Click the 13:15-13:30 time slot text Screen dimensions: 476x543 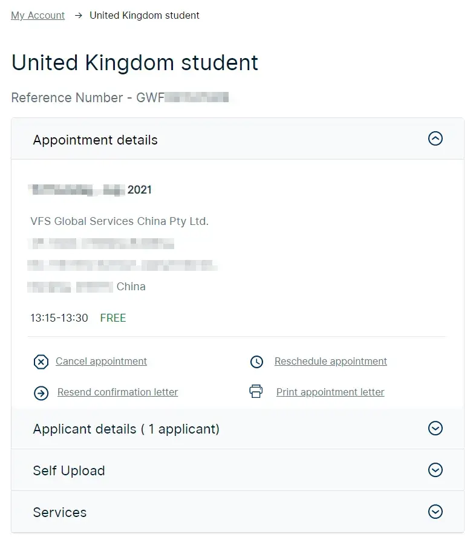[59, 318]
